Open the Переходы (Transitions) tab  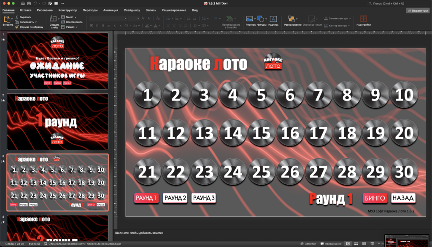(90, 10)
